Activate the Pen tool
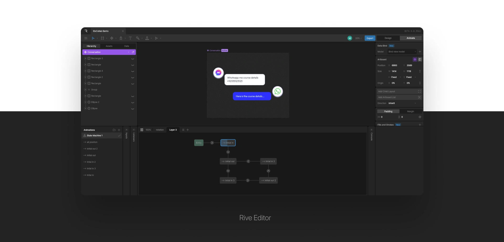The height and width of the screenshot is (242, 504). (x=121, y=38)
